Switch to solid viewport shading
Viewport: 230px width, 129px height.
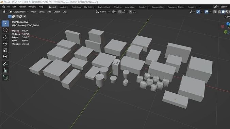tap(223, 12)
